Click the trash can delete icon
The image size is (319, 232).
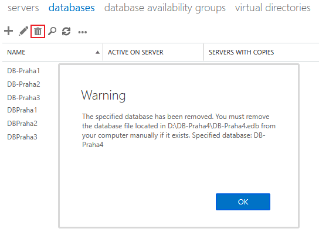click(x=38, y=31)
